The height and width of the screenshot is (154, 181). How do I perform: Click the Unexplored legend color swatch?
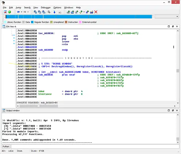click(51, 22)
